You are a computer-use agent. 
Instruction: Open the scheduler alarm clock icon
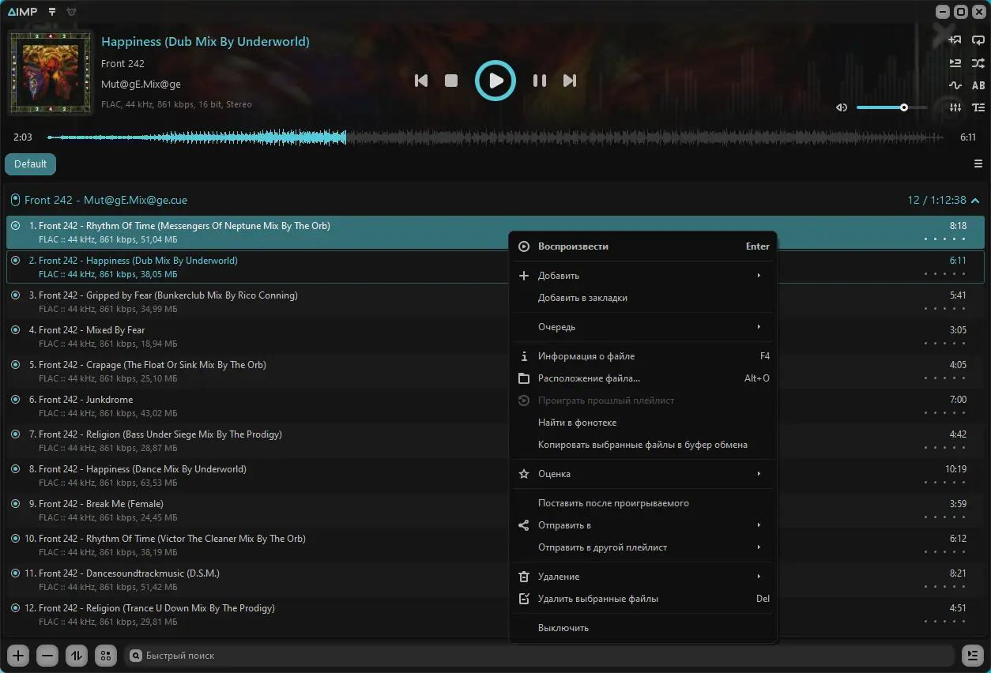click(72, 12)
